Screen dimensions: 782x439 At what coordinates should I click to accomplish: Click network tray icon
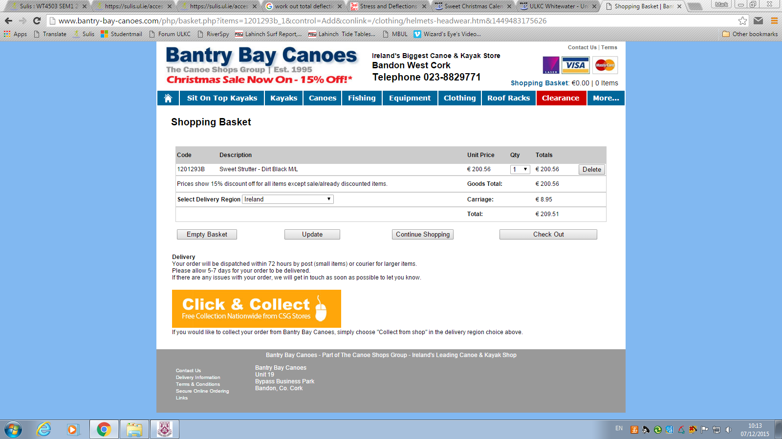717,430
